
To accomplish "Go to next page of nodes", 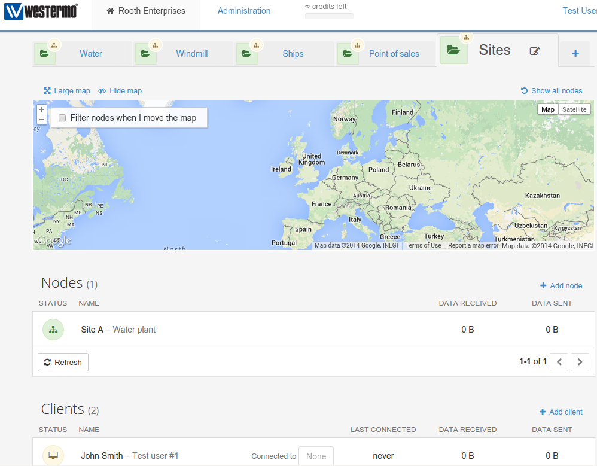I will [x=580, y=362].
